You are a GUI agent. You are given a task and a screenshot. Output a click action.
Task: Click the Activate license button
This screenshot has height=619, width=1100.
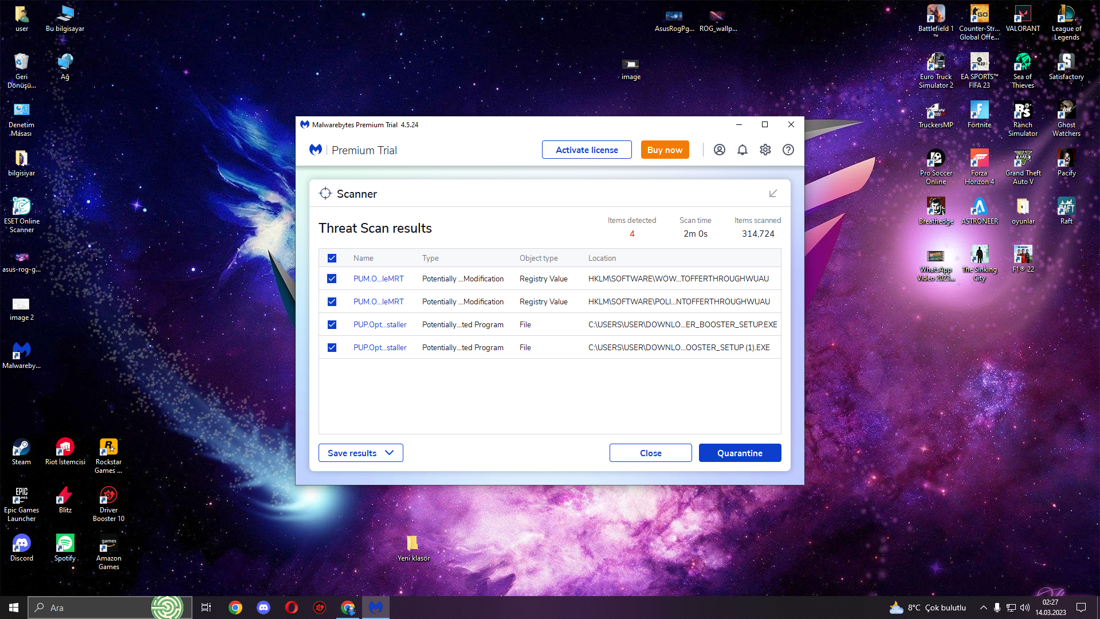pyautogui.click(x=586, y=150)
